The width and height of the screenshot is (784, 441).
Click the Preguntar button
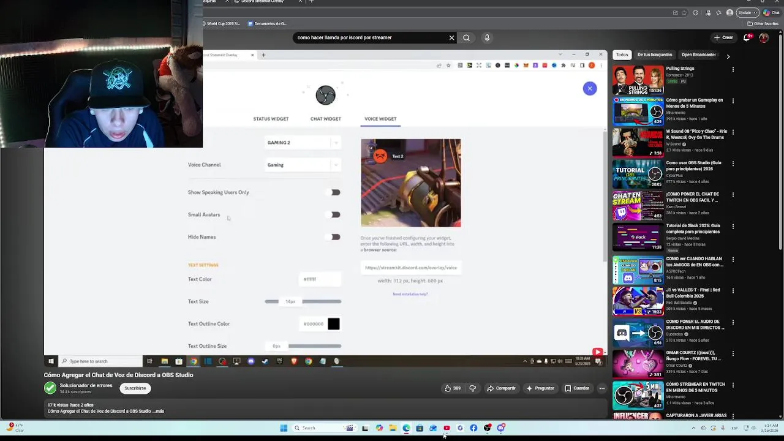pyautogui.click(x=540, y=388)
